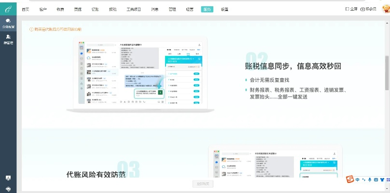Click the Sogou S input method icon
390x193 pixels.
coord(349,179)
